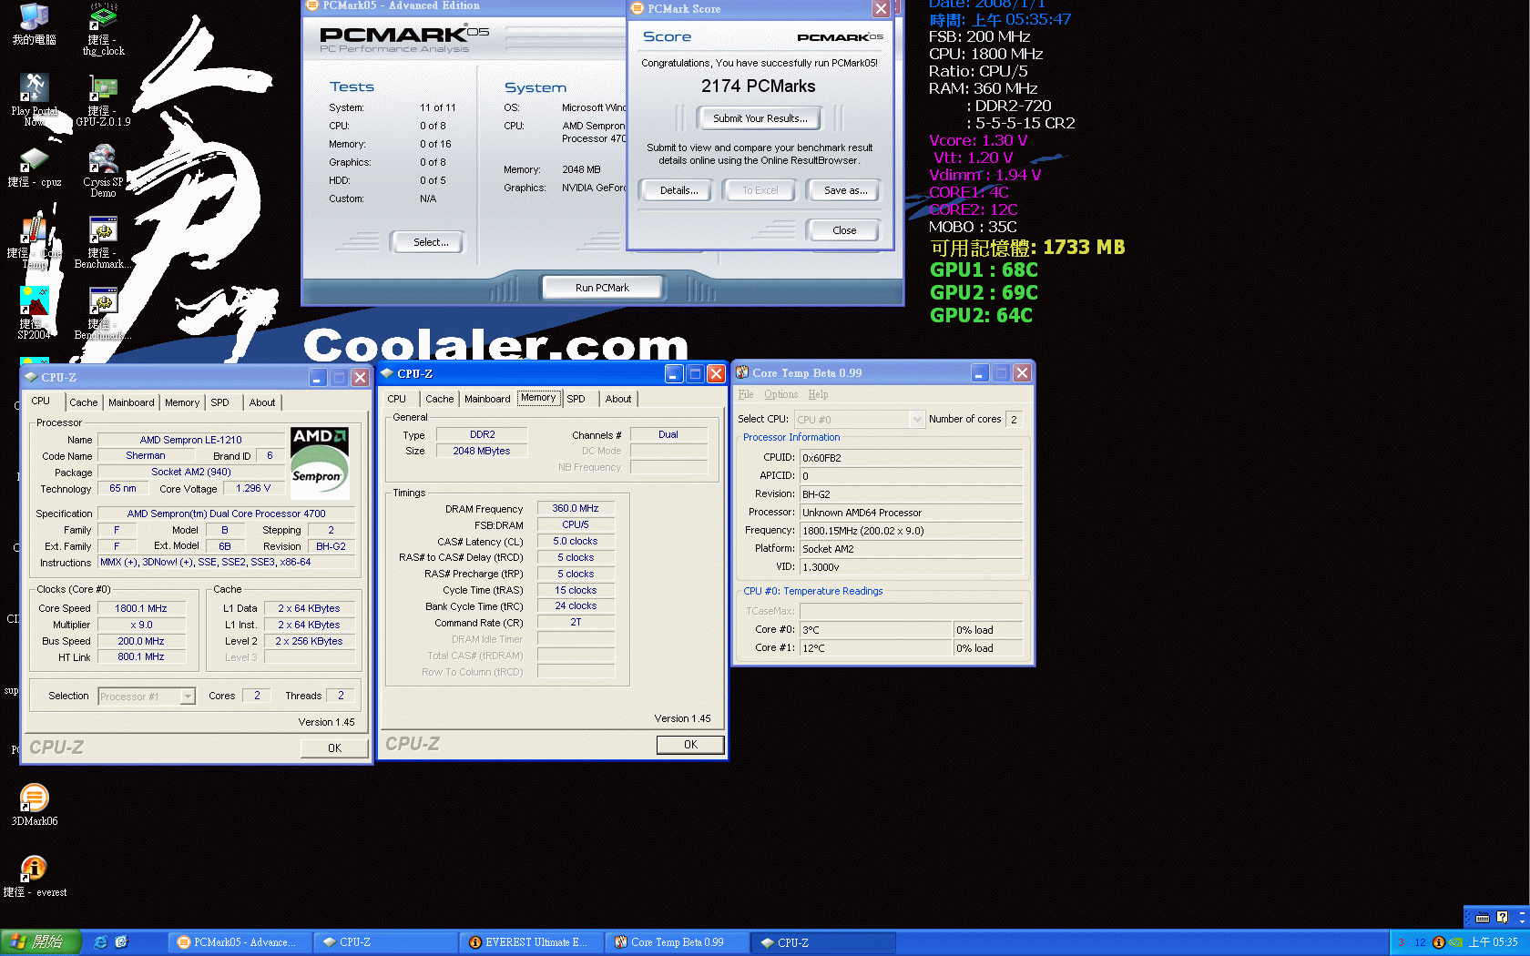Image resolution: width=1530 pixels, height=956 pixels.
Task: Switch to EVEREST Ultimate taskbar button
Action: point(532,942)
